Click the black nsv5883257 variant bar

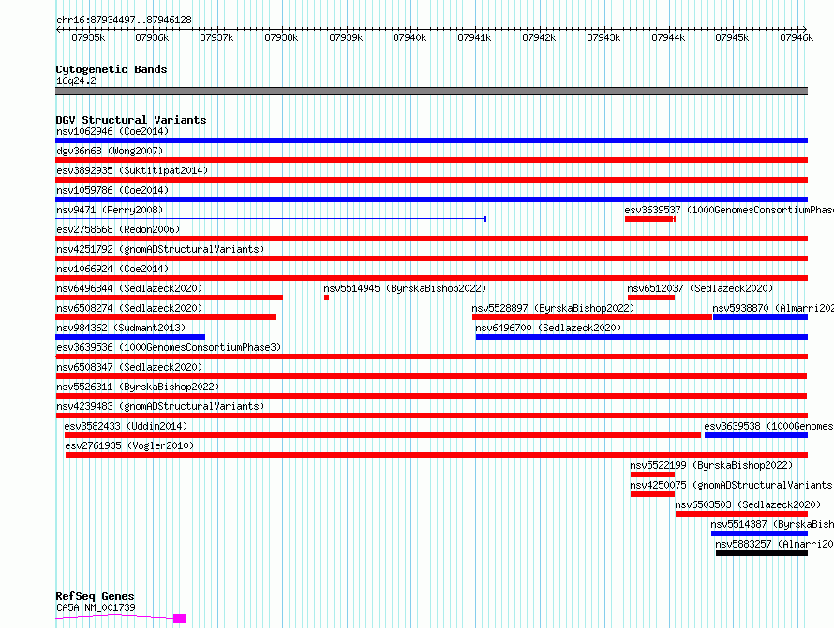pyautogui.click(x=762, y=553)
